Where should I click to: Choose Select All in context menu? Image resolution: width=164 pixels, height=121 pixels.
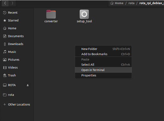(x=103, y=64)
